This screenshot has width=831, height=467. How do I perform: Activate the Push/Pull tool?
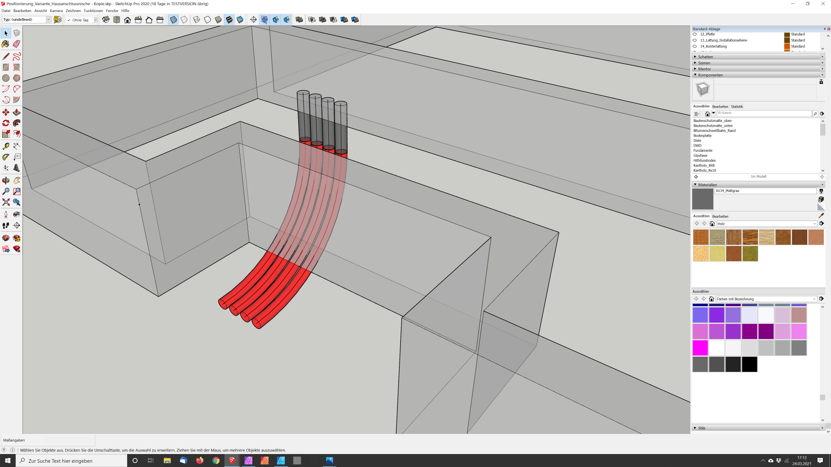click(16, 112)
